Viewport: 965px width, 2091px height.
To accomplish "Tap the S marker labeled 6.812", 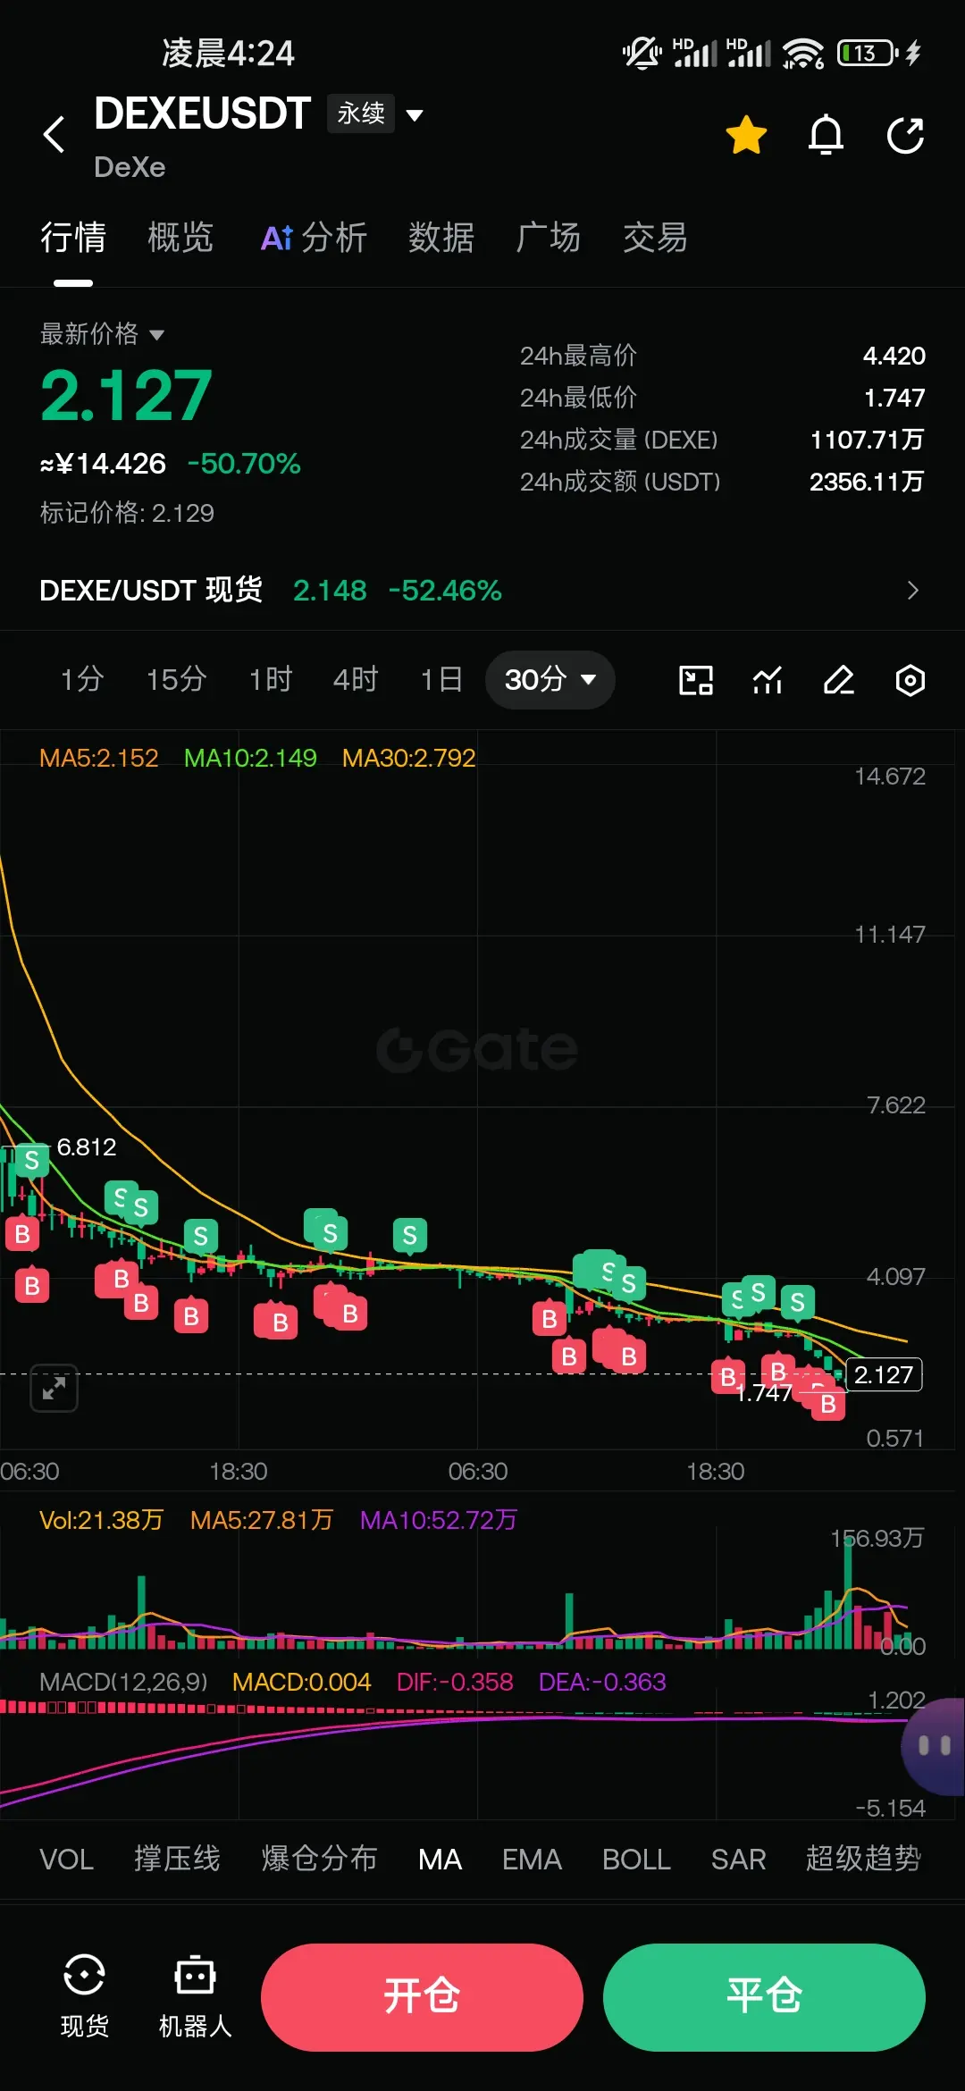I will tap(32, 1160).
